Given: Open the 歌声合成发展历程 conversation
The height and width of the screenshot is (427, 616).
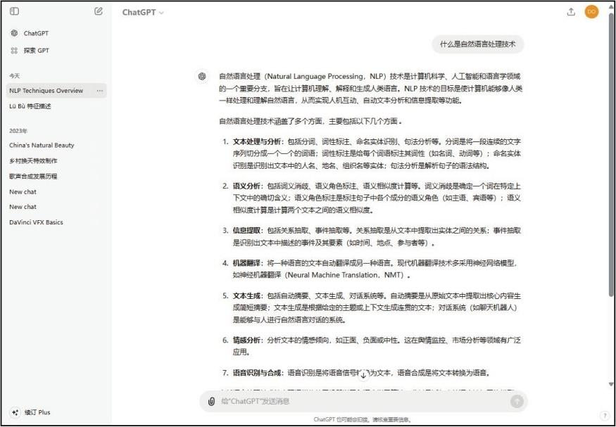Looking at the screenshot, I should click(33, 177).
